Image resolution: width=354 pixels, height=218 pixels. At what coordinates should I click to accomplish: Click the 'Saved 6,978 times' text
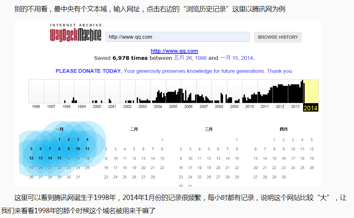click(121, 58)
